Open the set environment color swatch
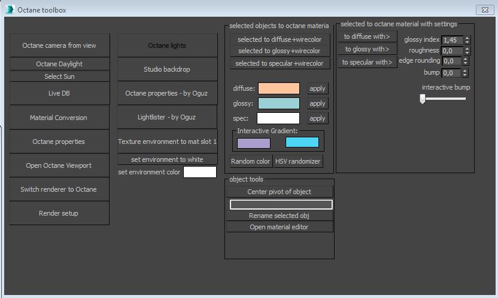 [x=200, y=172]
